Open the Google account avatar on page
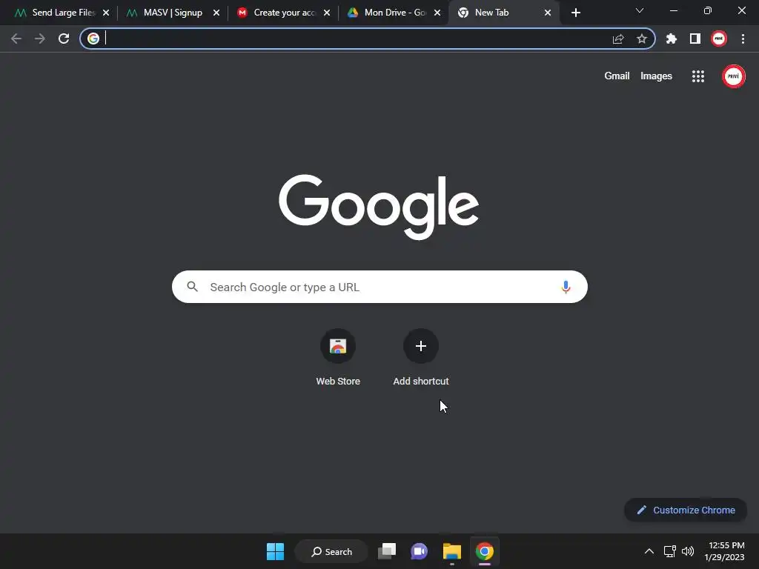This screenshot has height=569, width=759. point(734,76)
